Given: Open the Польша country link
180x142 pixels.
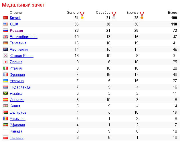Looking at the screenshot, I should [x=17, y=138].
